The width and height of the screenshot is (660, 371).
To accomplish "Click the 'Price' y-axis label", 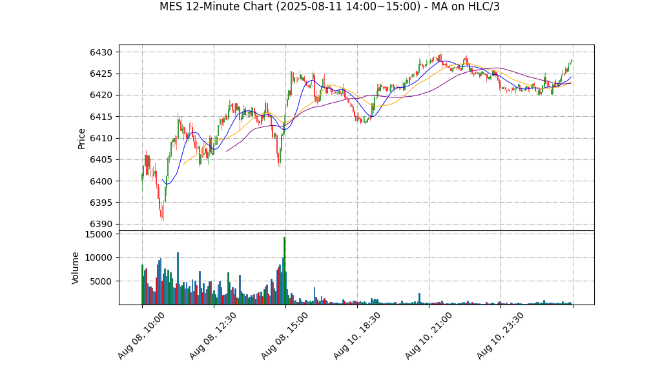I will click(81, 139).
